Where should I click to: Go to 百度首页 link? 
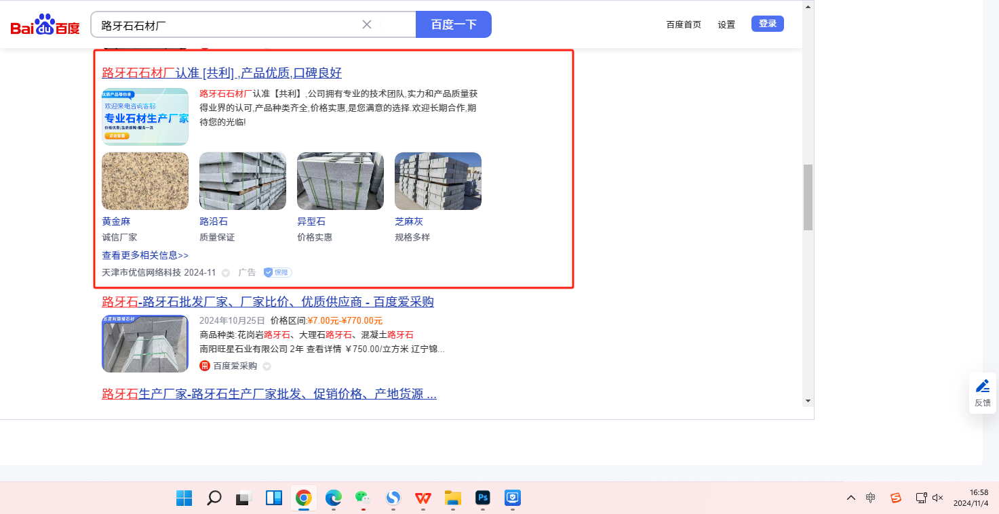tap(684, 24)
